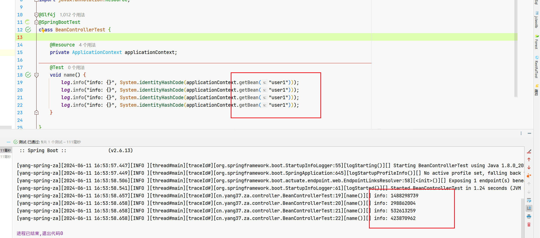Click the 4 个用法 usages hint
This screenshot has width=540, height=238.
click(x=87, y=45)
